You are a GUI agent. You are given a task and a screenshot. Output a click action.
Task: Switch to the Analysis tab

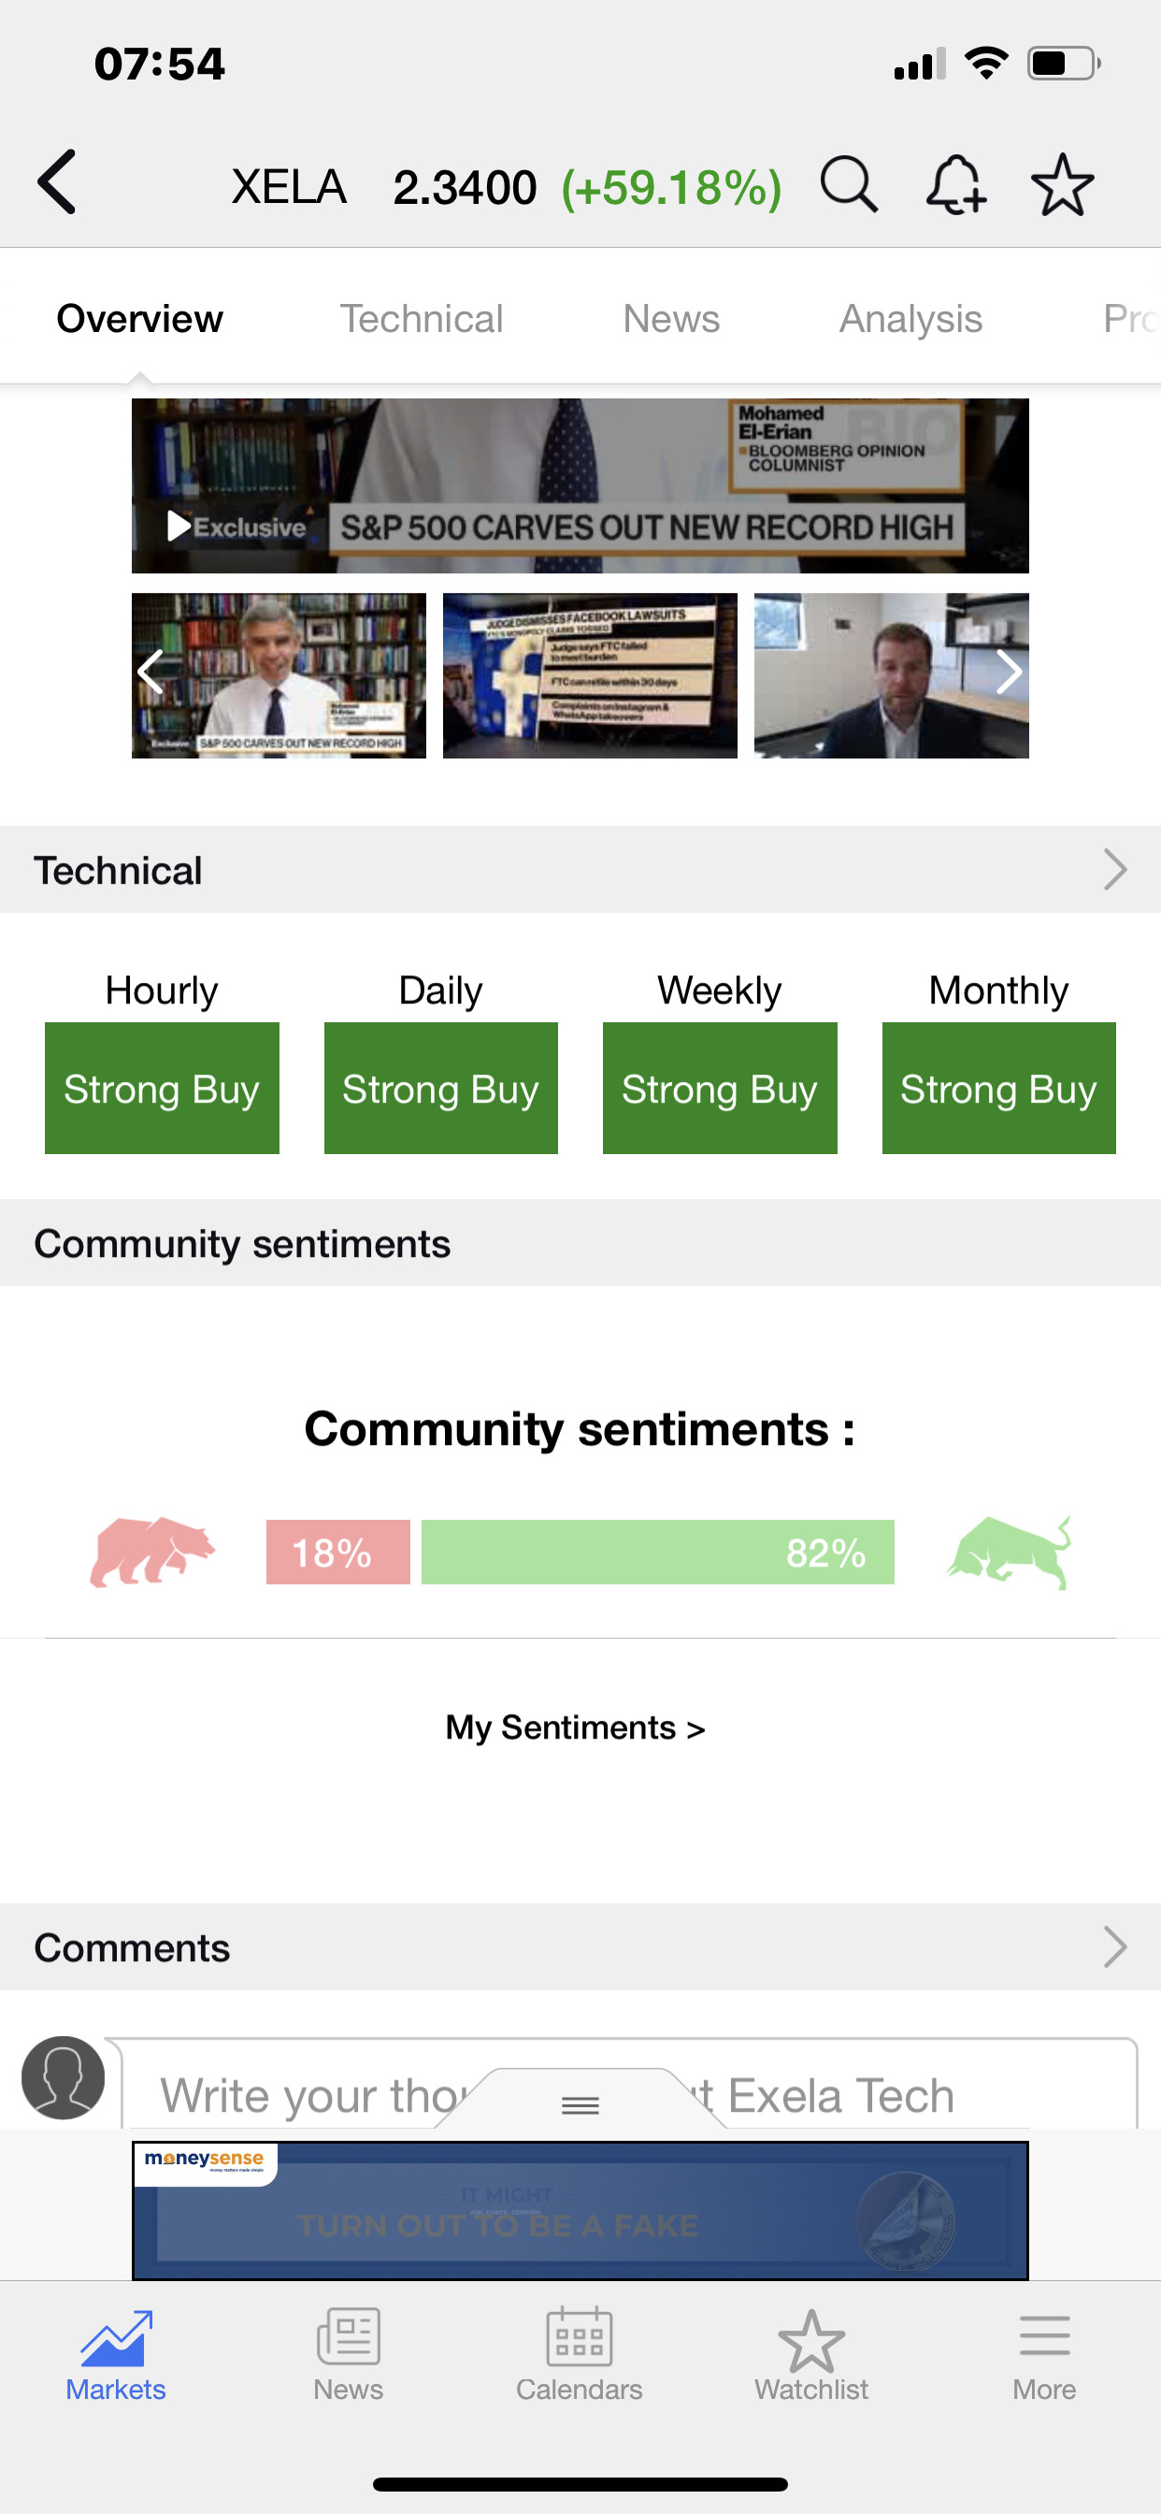pos(910,319)
